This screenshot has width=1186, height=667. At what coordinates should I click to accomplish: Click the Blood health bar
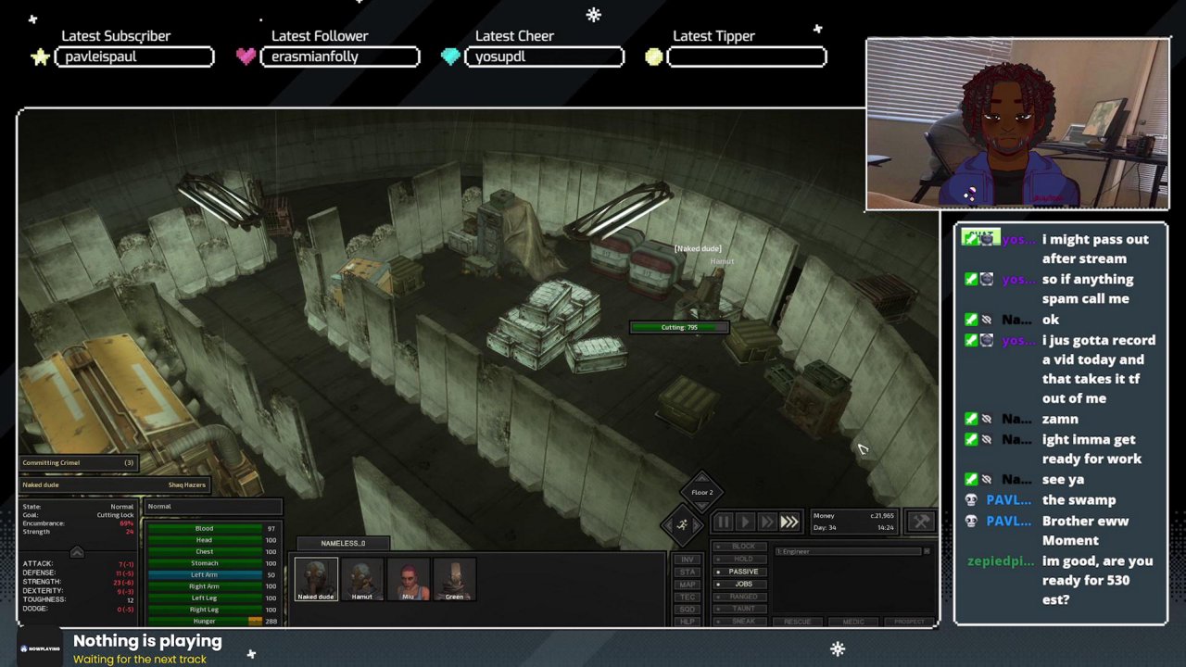(x=205, y=529)
